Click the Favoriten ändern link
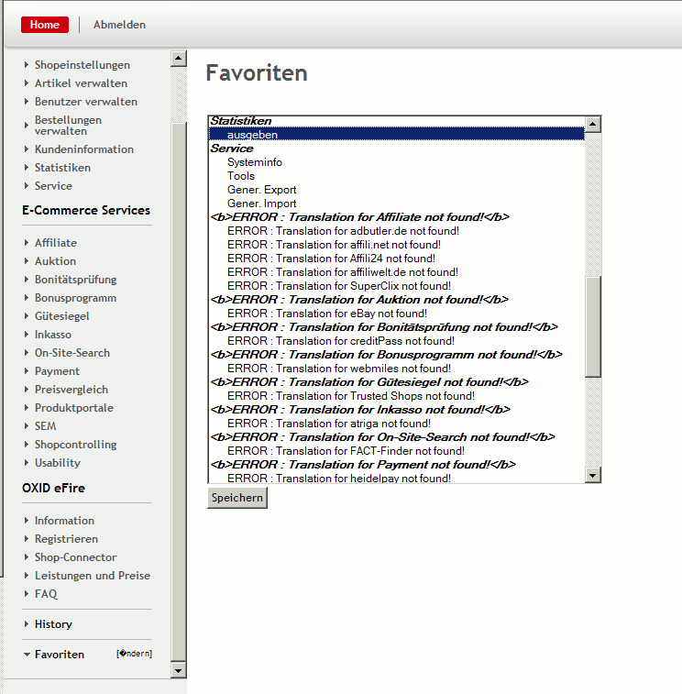 pyautogui.click(x=134, y=654)
